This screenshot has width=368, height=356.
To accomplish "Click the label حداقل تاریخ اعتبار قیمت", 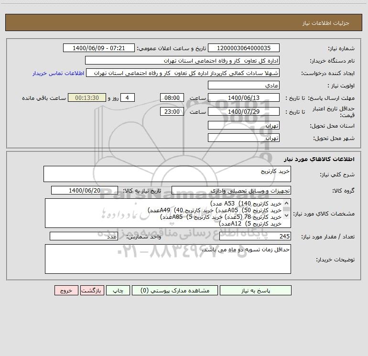I will pos(334,112).
